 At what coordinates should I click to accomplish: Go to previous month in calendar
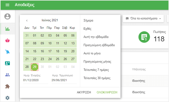tap(27, 20)
